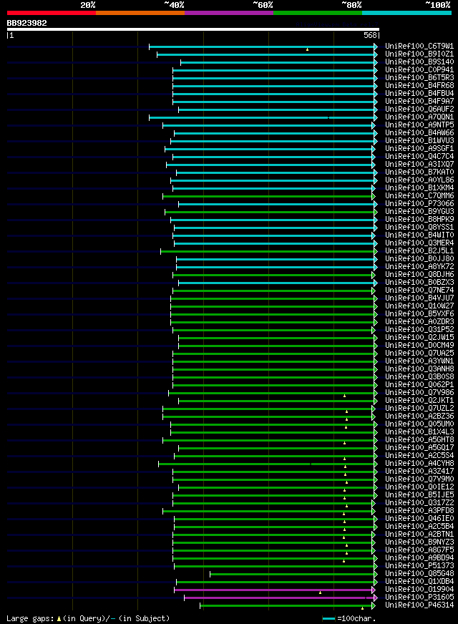
Task: Select the UniRef100_A3PFD8 label
Action: (419, 511)
